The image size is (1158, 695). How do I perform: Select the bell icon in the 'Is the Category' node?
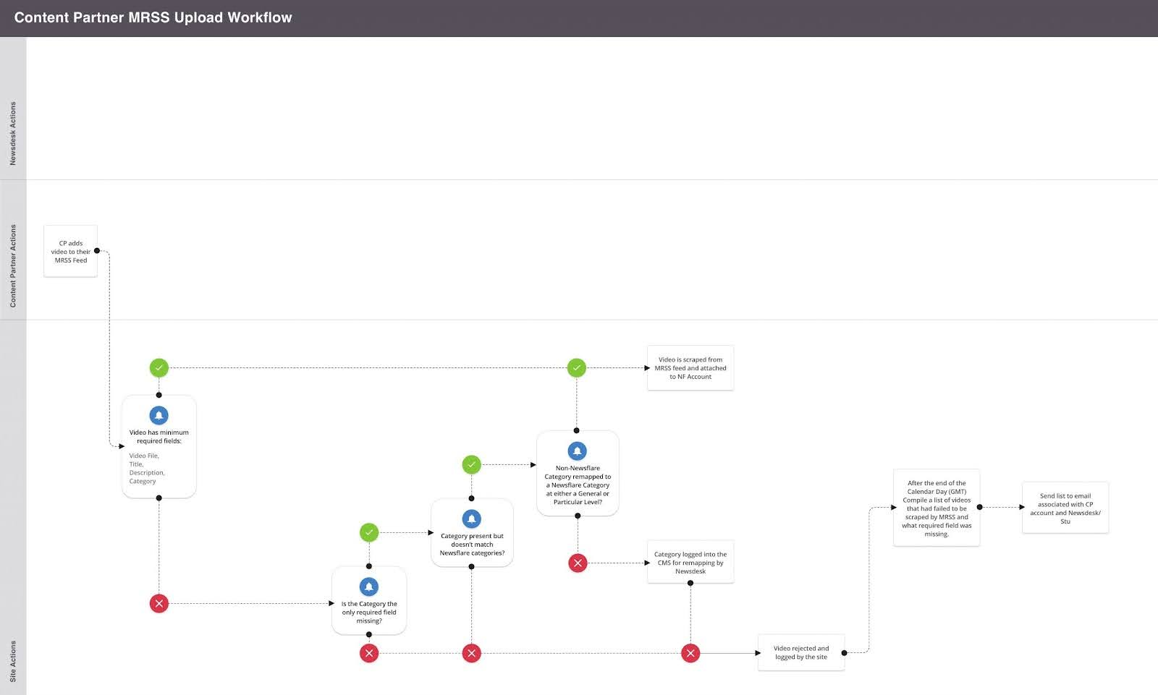(x=369, y=587)
